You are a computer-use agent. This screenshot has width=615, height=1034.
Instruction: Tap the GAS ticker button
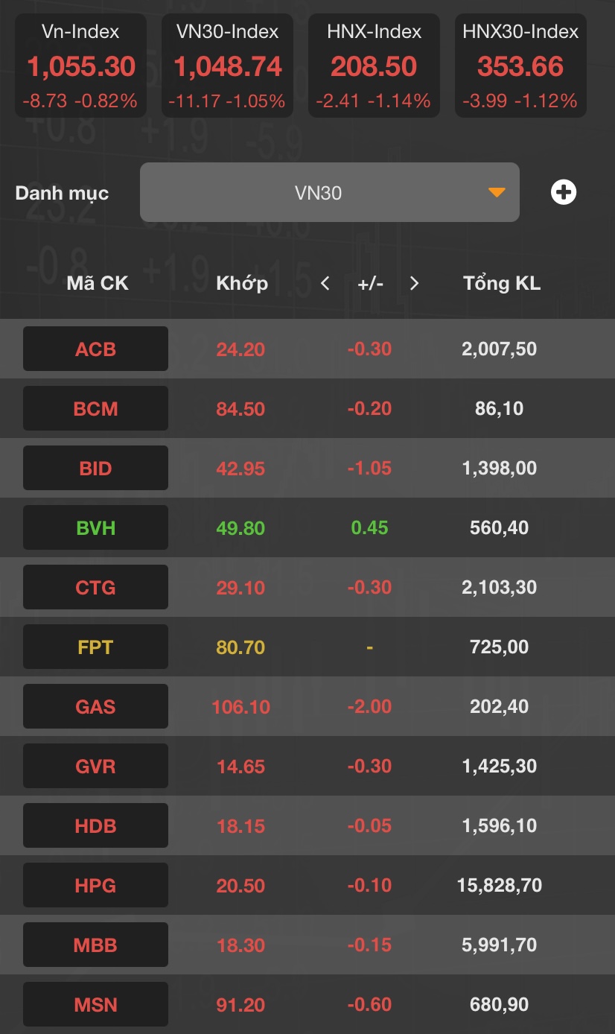pyautogui.click(x=95, y=706)
